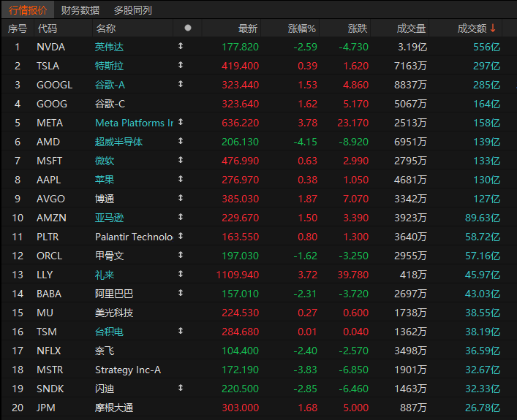The height and width of the screenshot is (420, 517).
Task: Click the up-down arrow icon for TSM
Action: click(181, 331)
